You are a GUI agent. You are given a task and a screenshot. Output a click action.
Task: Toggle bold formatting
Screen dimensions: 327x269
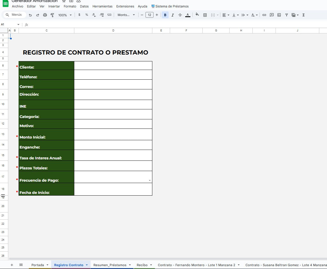[x=165, y=15]
